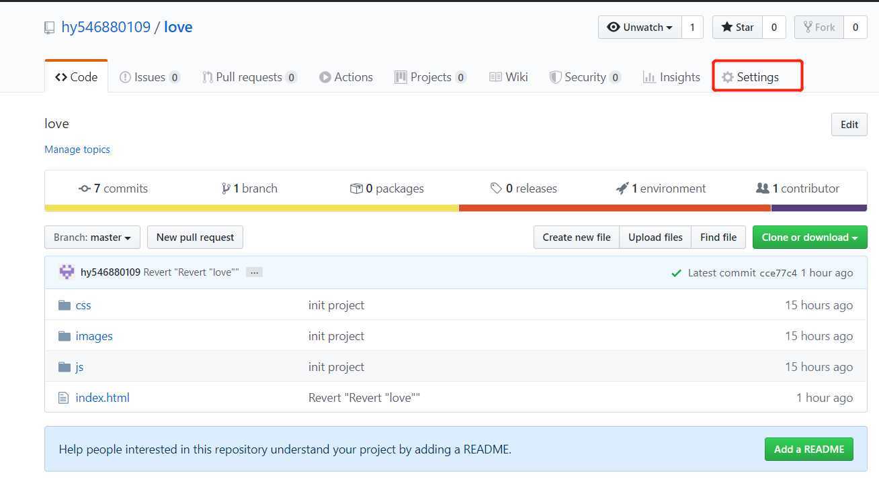
Task: Open the Pull requests tab
Action: point(249,77)
